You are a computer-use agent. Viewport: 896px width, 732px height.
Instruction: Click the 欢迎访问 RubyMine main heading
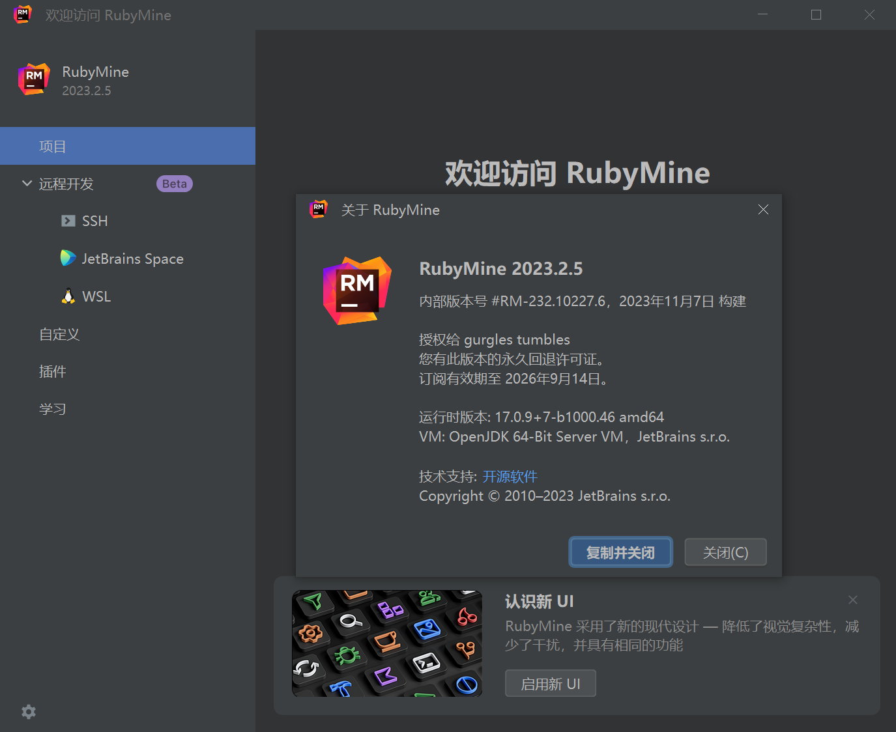[x=577, y=173]
